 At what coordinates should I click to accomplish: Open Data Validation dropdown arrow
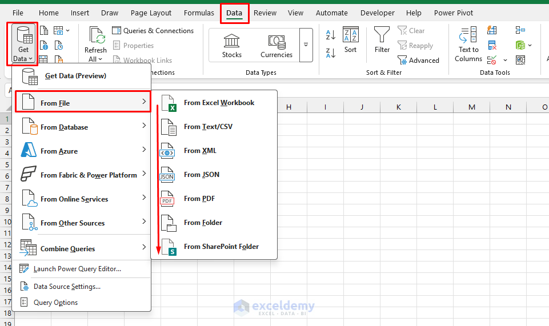click(x=505, y=60)
